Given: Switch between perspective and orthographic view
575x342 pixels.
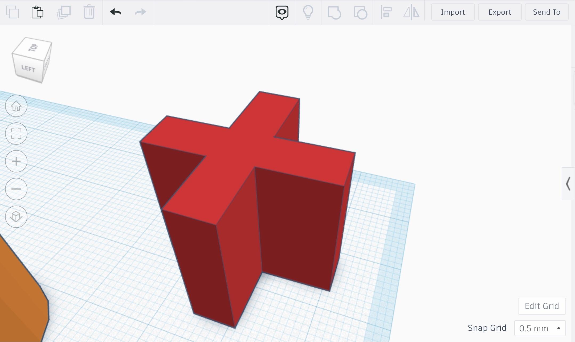Looking at the screenshot, I should (x=16, y=217).
